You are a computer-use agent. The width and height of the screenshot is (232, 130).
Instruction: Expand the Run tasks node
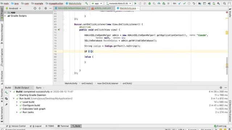pos(17,112)
